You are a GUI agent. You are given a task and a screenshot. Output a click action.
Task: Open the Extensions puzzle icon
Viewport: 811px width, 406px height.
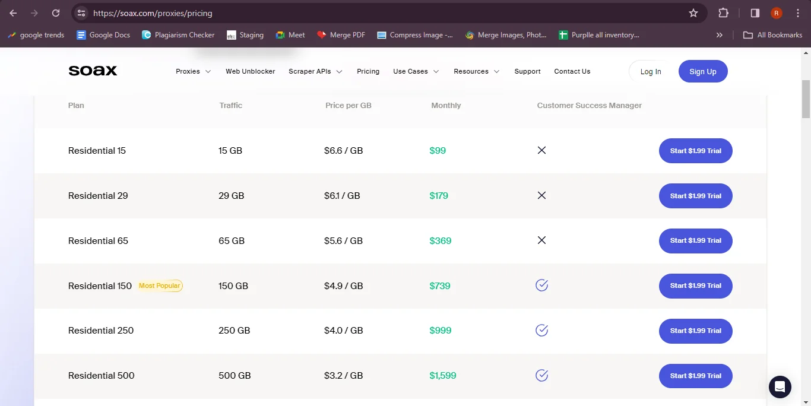tap(723, 13)
